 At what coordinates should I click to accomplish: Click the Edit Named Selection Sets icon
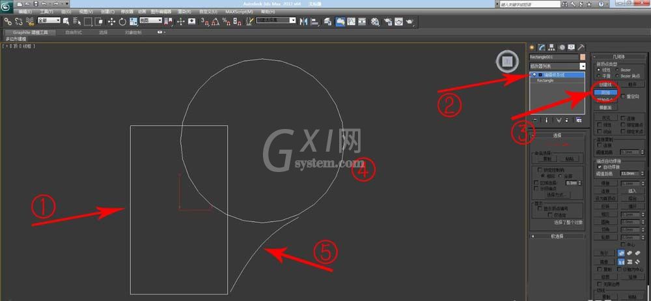pos(250,21)
